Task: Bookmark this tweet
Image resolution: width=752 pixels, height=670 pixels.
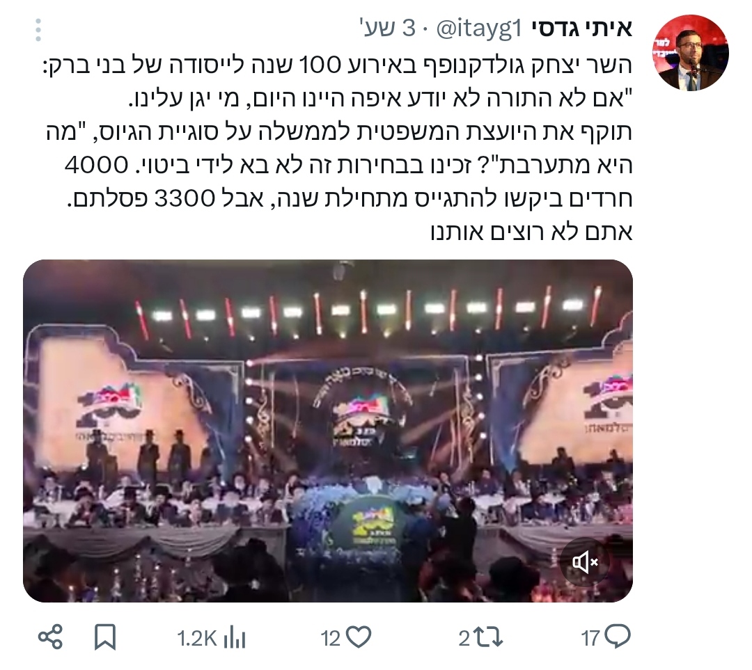Action: 104,637
